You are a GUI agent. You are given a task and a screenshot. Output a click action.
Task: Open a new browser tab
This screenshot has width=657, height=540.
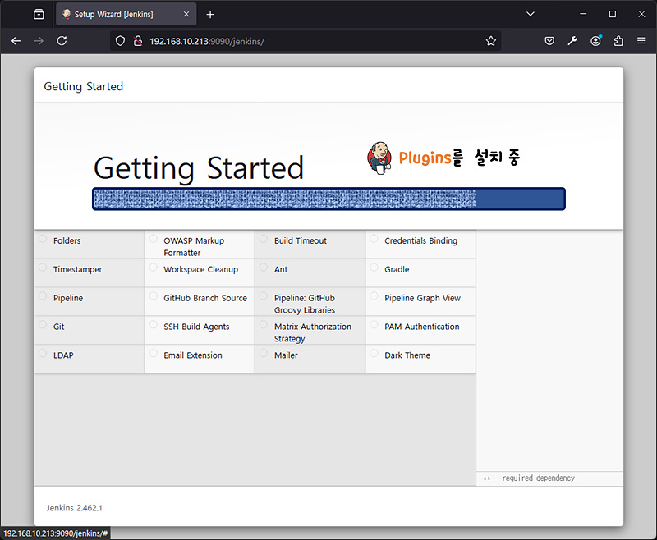pos(210,15)
